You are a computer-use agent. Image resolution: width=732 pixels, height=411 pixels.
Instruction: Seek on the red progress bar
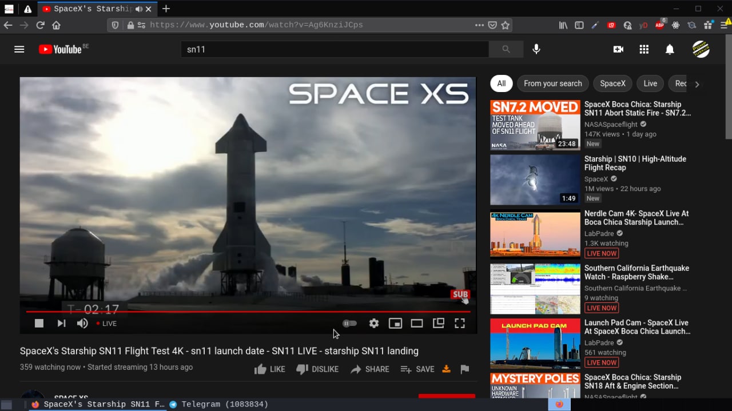pyautogui.click(x=248, y=312)
